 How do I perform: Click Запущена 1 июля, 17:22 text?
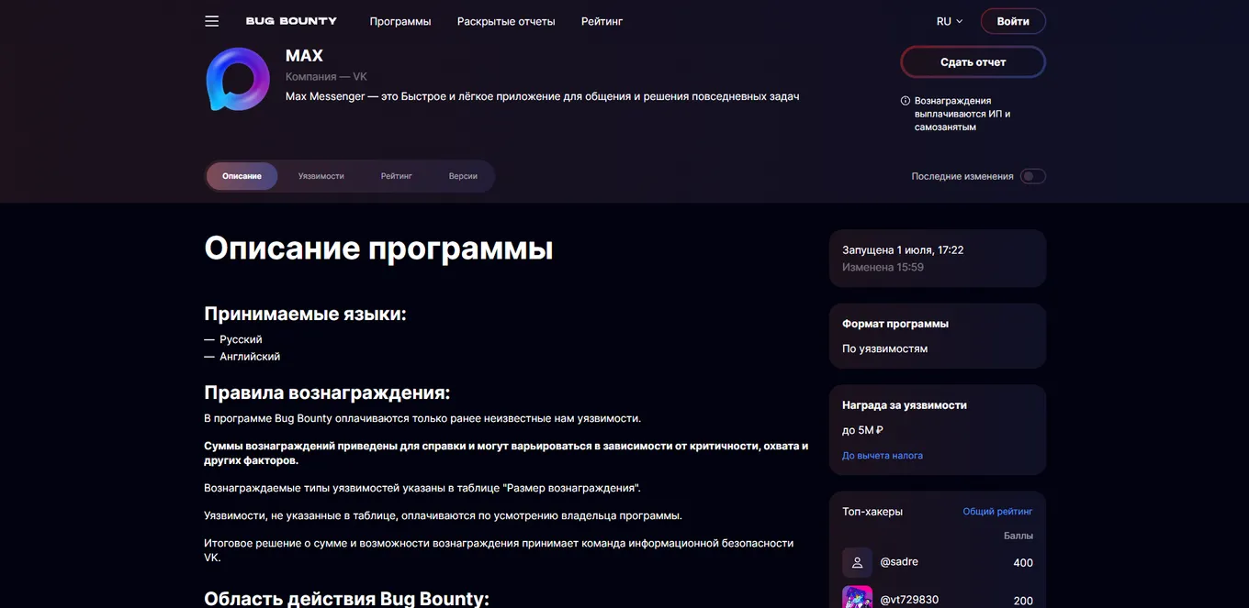point(903,250)
